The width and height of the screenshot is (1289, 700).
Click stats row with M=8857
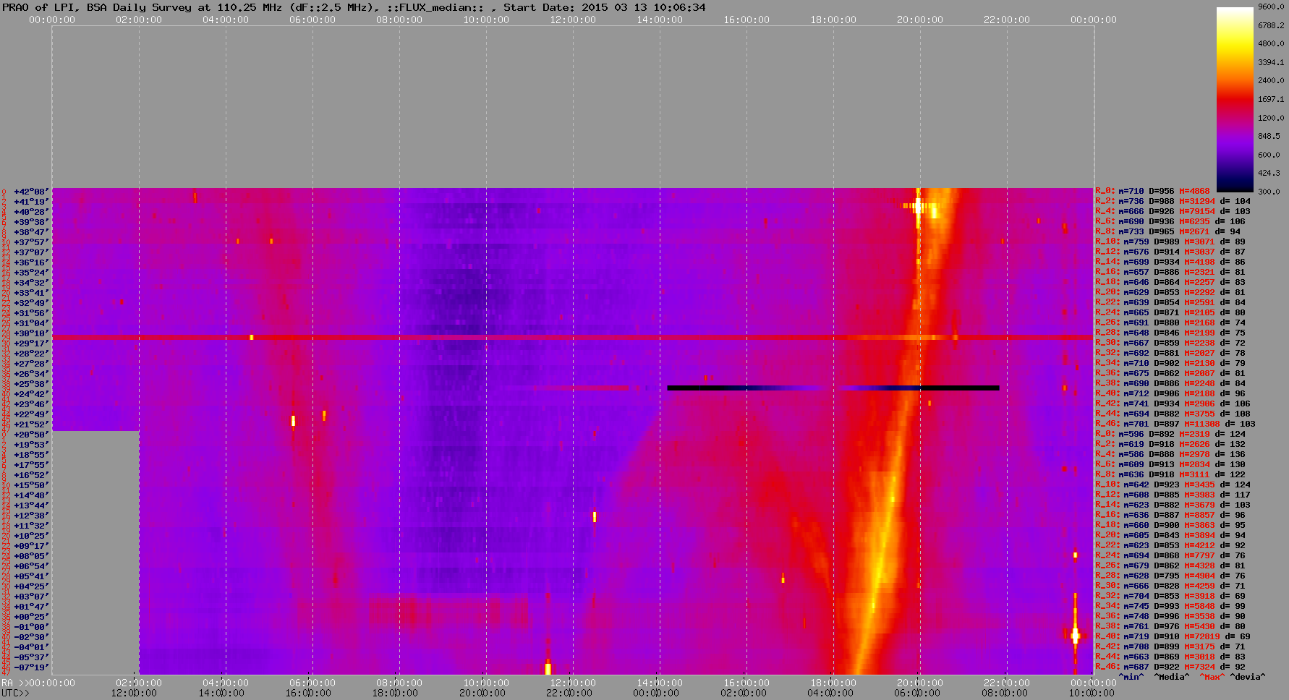coord(1170,516)
